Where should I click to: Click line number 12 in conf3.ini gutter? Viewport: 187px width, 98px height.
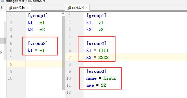[69, 92]
